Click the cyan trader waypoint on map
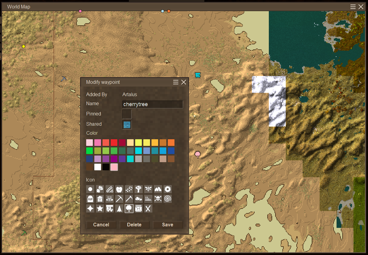Image resolution: width=368 pixels, height=255 pixels. [x=197, y=75]
